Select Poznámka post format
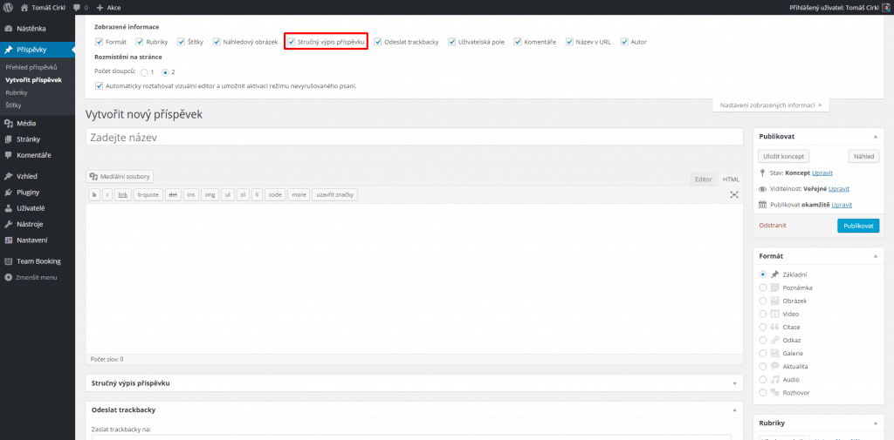894x440 pixels. (x=763, y=288)
